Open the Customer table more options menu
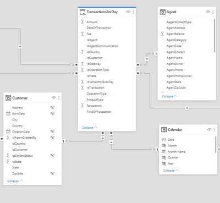 tap(59, 98)
